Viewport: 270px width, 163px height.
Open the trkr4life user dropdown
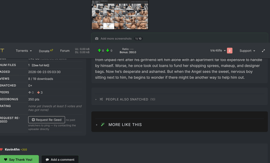[x=218, y=51]
